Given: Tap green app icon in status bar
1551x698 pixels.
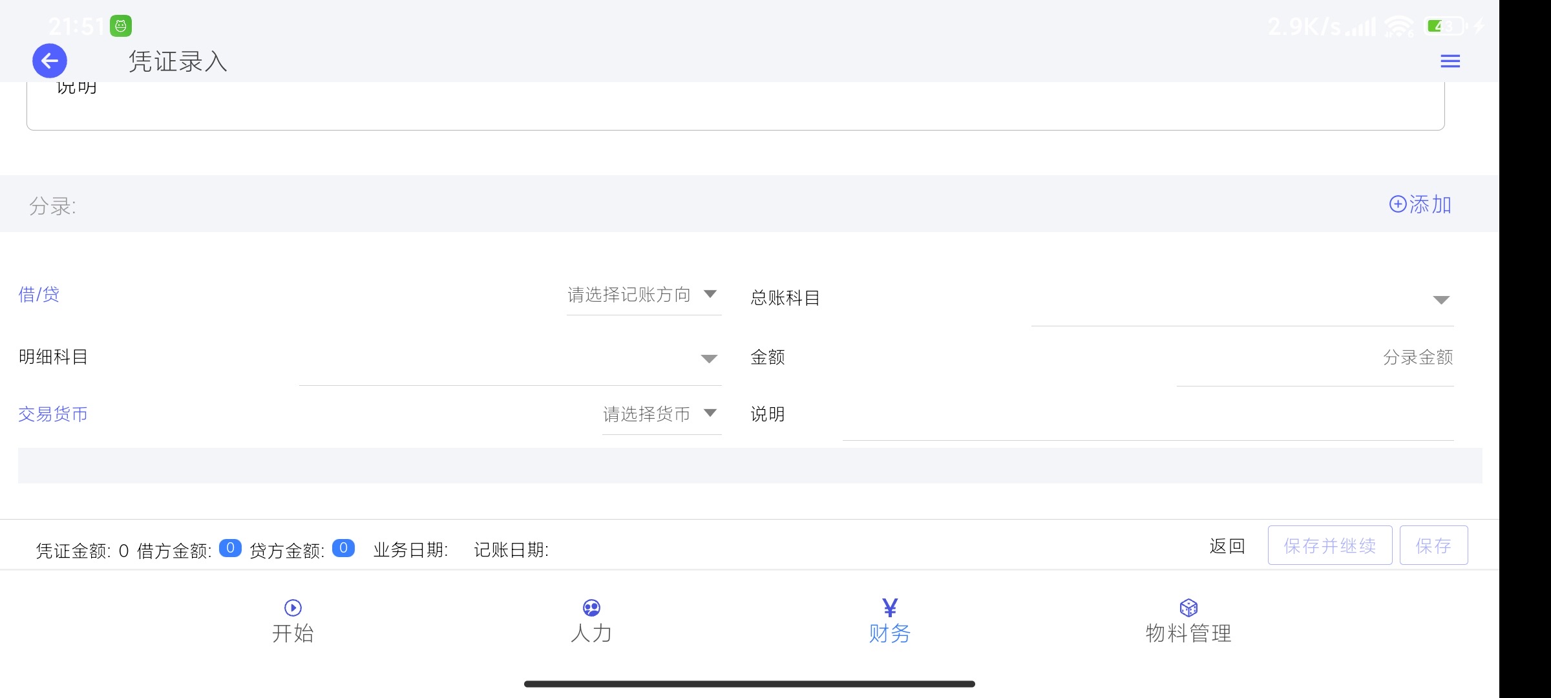Looking at the screenshot, I should [x=121, y=26].
